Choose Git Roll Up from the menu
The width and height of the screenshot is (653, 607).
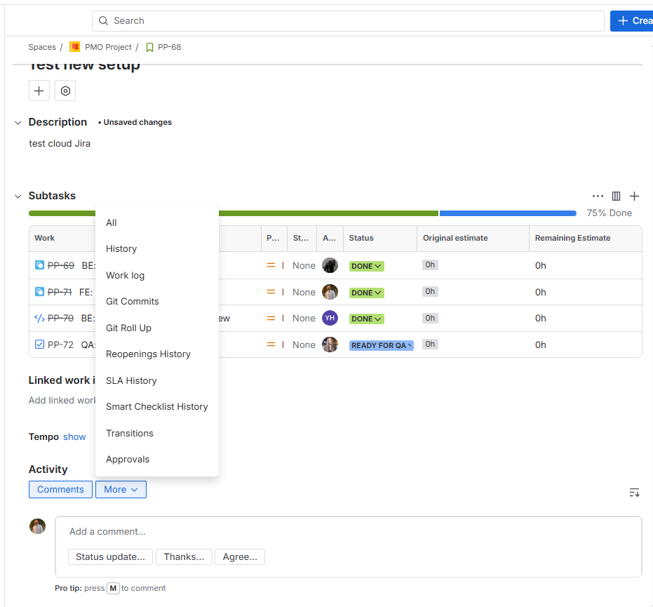[x=157, y=328]
